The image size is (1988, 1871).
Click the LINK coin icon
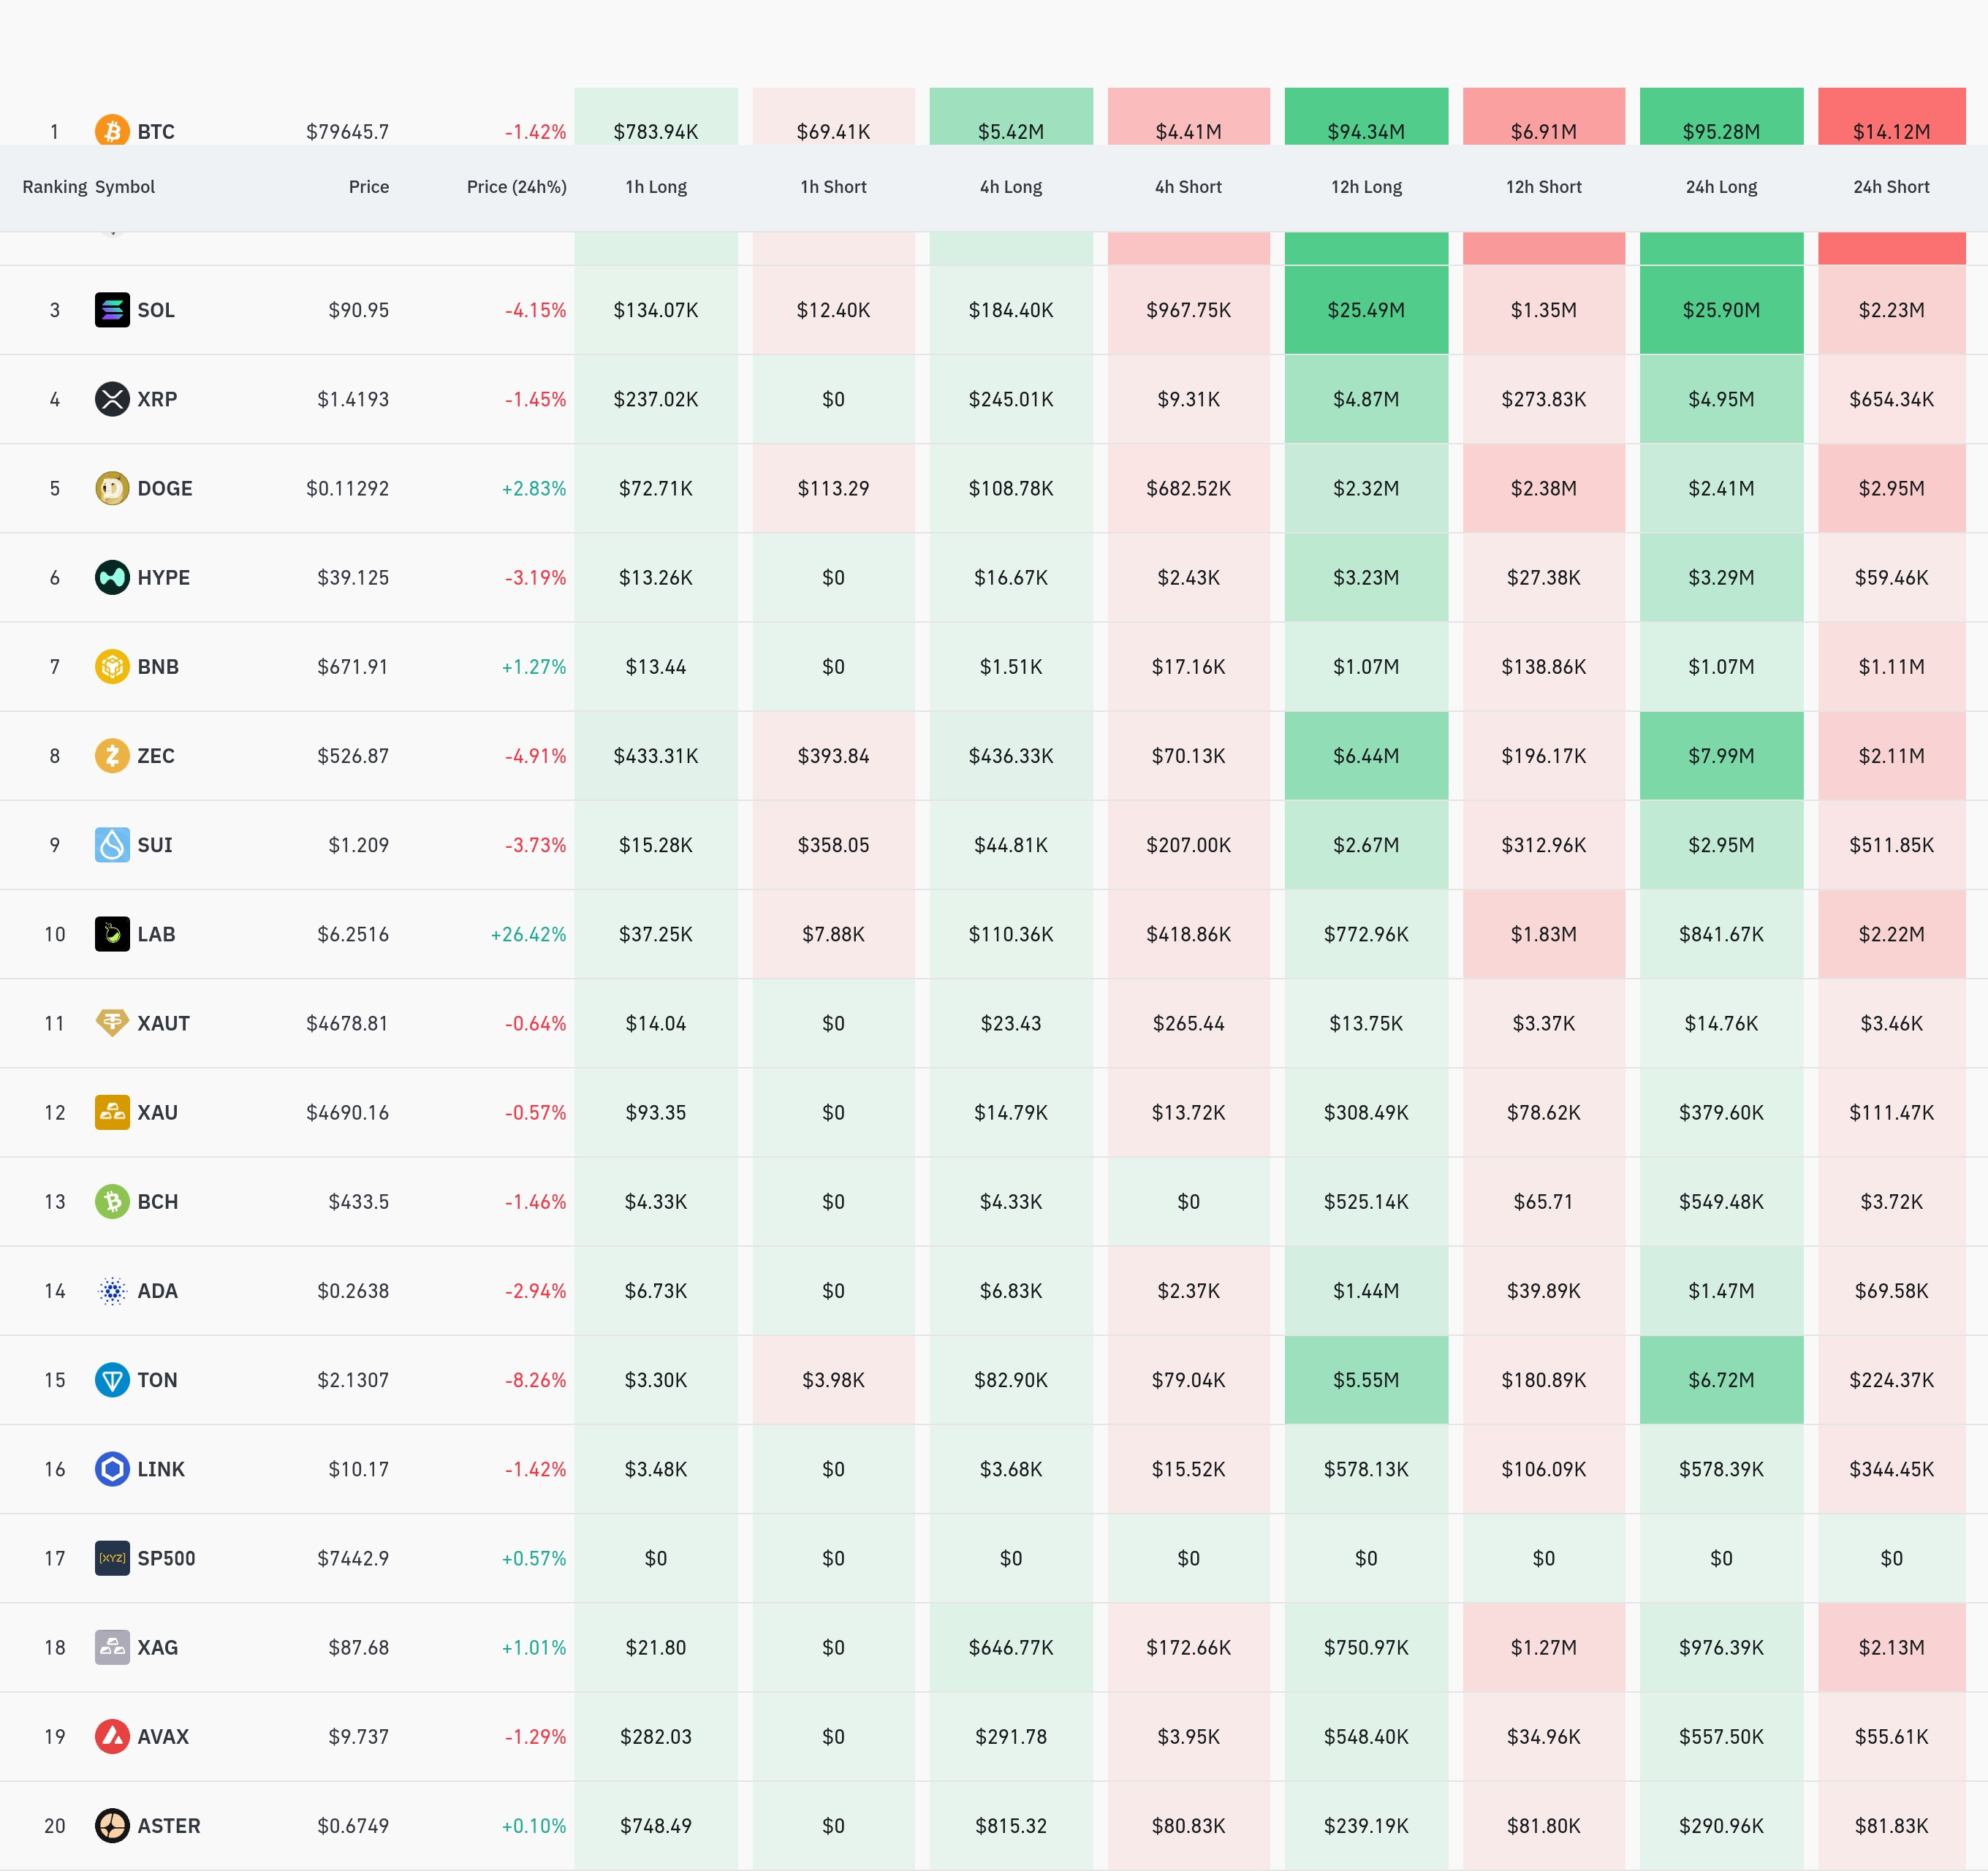112,1469
